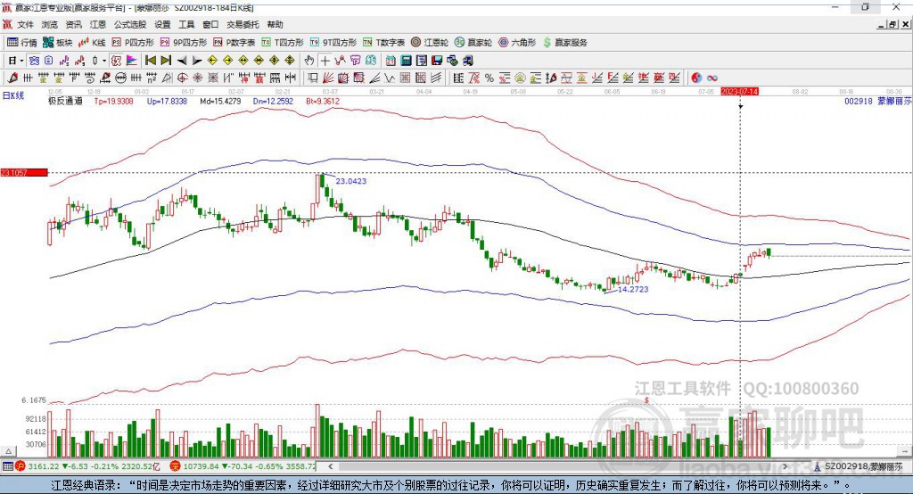Screen dimensions: 913x494
Task: Click the percent % tool icon
Action: [489, 78]
